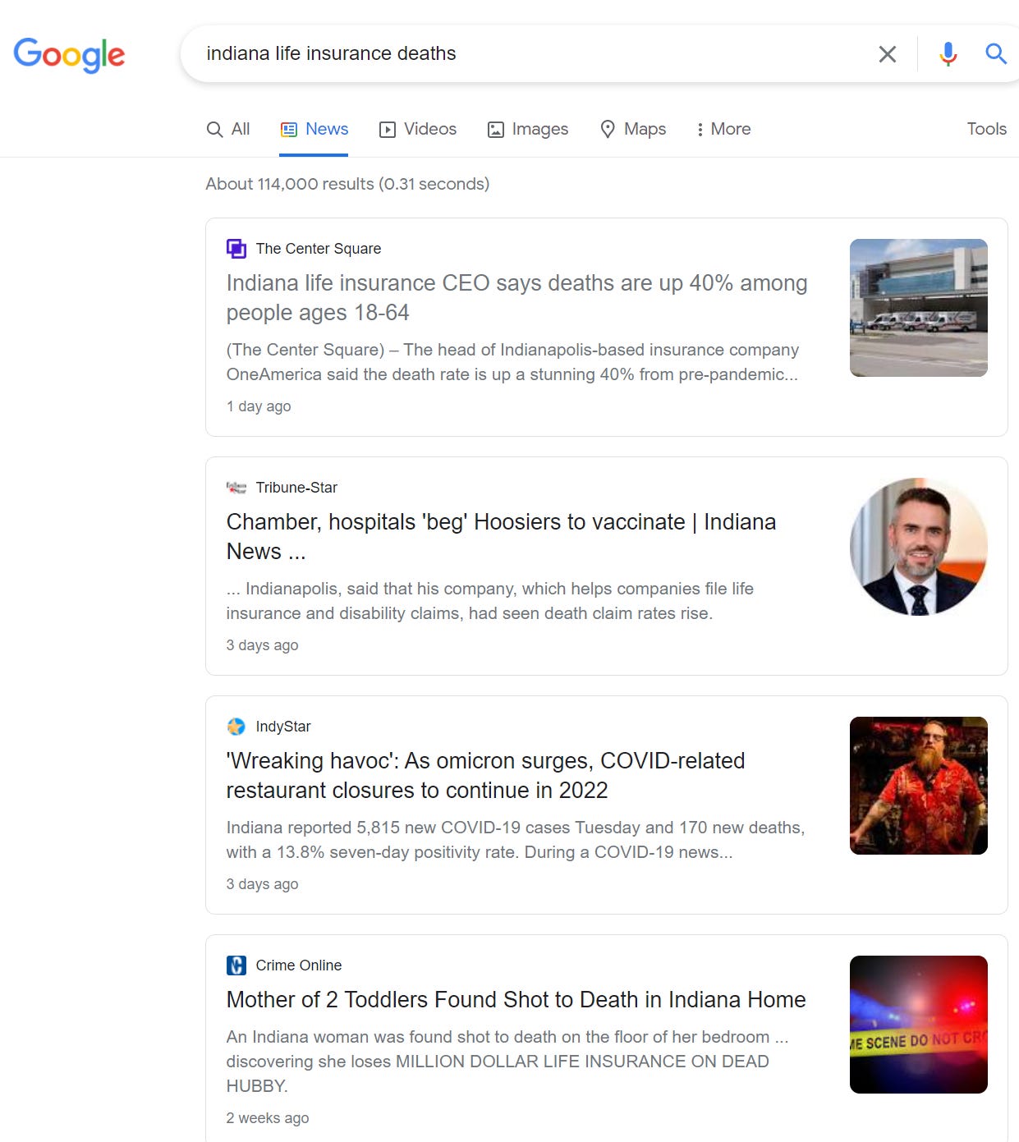Open 'Mother of 2 Toddlers Found Shot' headline
This screenshot has height=1142, width=1019.
[x=516, y=999]
